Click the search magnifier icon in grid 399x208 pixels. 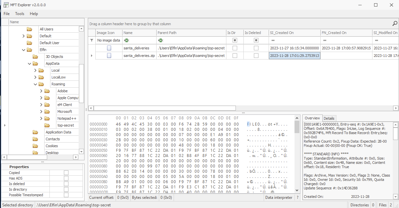click(395, 24)
